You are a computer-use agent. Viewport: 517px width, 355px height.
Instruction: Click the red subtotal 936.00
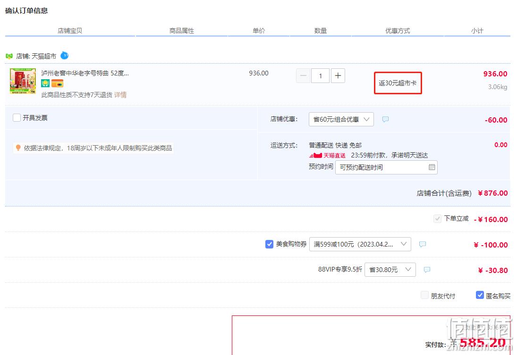coord(495,74)
